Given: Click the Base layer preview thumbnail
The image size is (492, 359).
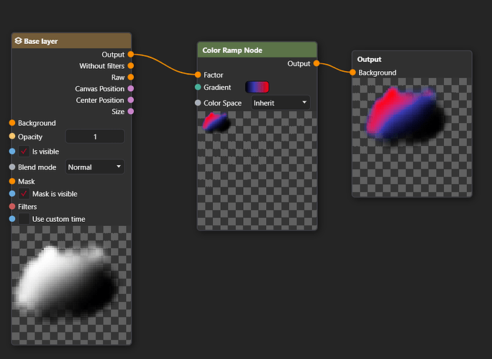Looking at the screenshot, I should (71, 285).
